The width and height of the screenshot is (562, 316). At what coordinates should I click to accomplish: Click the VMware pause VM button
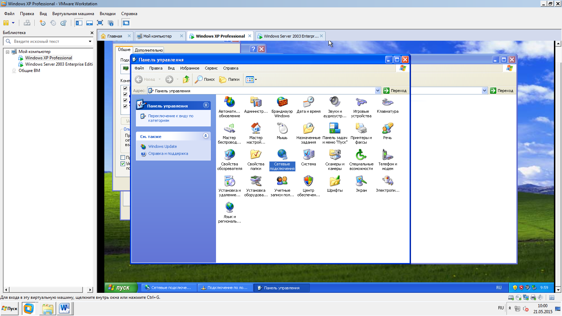[x=6, y=23]
